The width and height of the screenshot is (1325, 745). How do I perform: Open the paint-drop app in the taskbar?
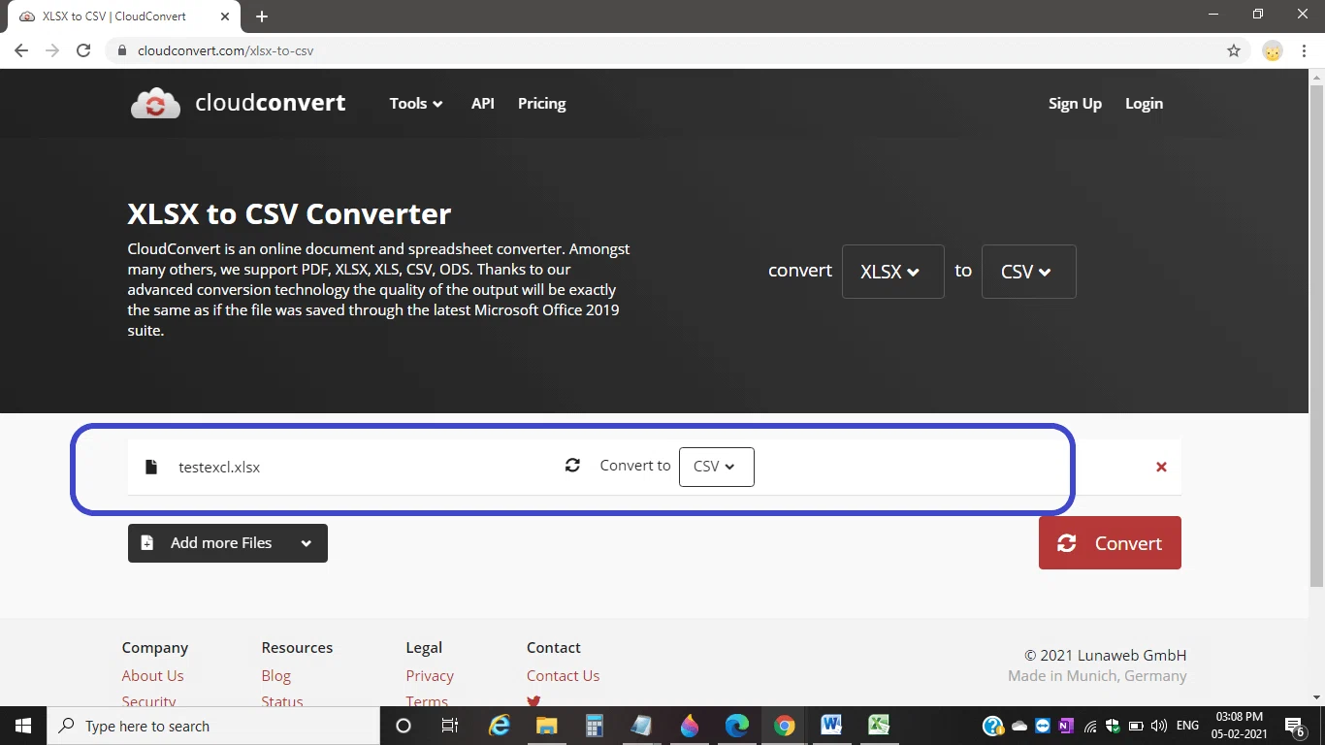(x=690, y=726)
